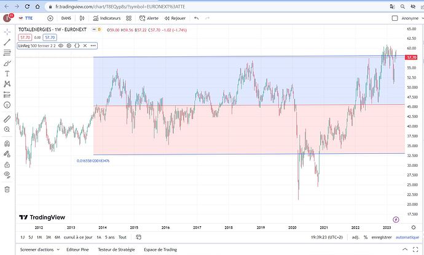Toggle stay in drawing mode
Image resolution: width=424 pixels, height=255 pixels.
click(7, 154)
